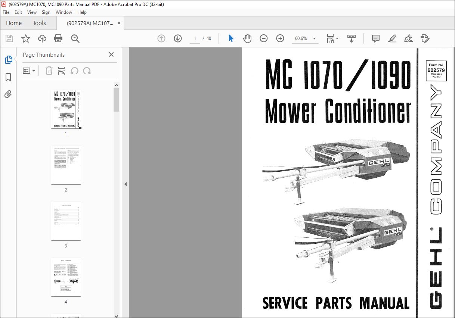
Task: Click the Form No. 902579 box on page
Action: click(436, 71)
